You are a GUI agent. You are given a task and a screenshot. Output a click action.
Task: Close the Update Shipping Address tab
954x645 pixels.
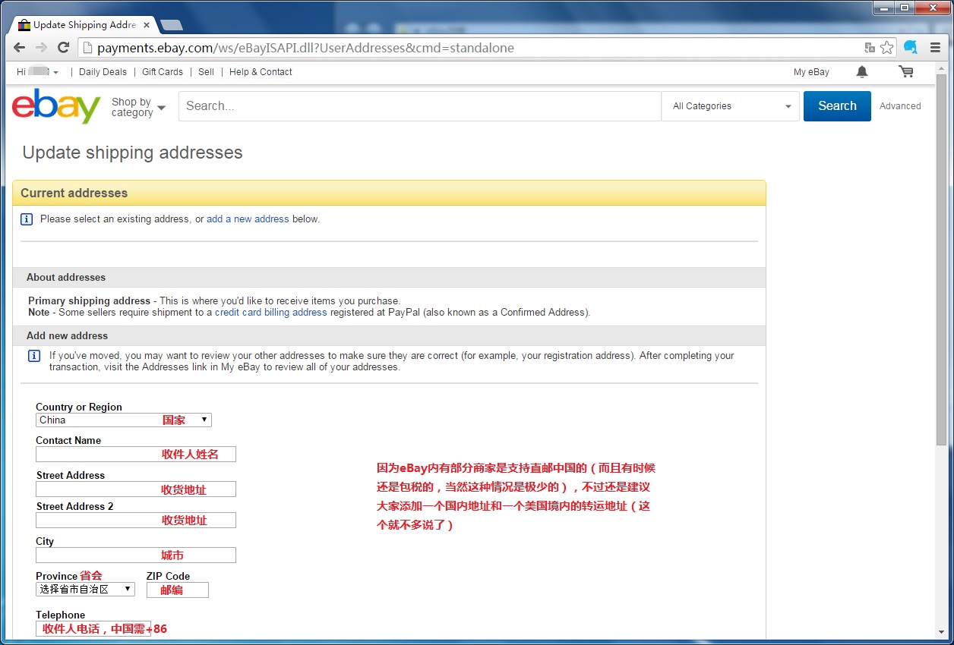(x=147, y=25)
